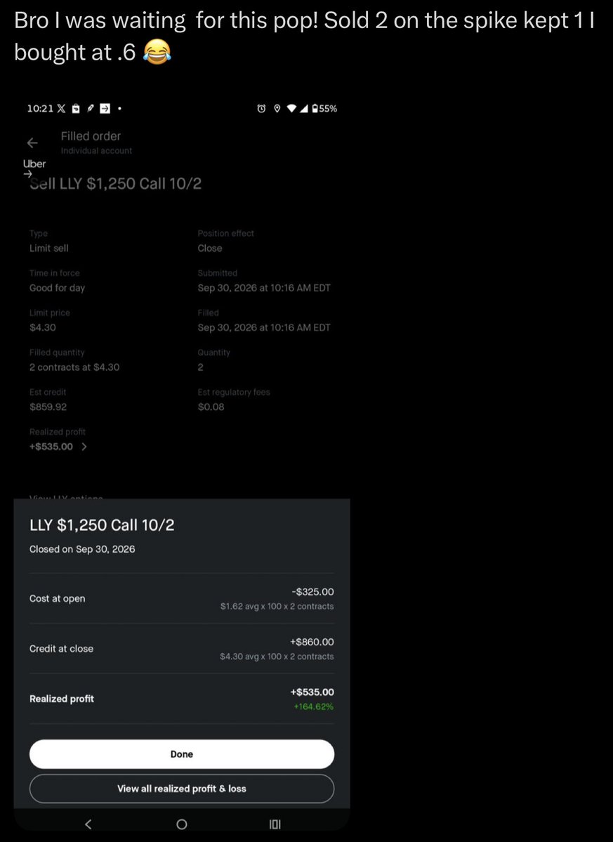Open the Uber return shortcut
The width and height of the screenshot is (613, 842).
(x=34, y=167)
